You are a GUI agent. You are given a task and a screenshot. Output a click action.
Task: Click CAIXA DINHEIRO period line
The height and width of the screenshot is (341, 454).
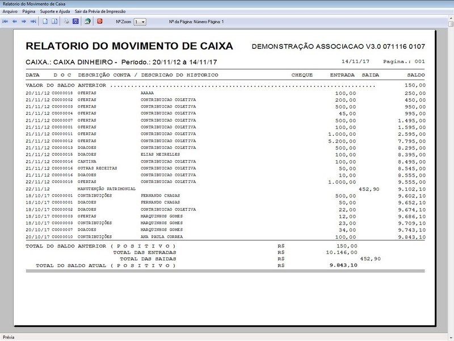click(121, 62)
